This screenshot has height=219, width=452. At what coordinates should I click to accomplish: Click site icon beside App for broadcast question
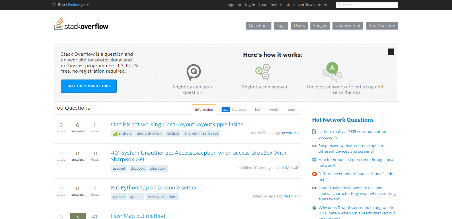[314, 160]
